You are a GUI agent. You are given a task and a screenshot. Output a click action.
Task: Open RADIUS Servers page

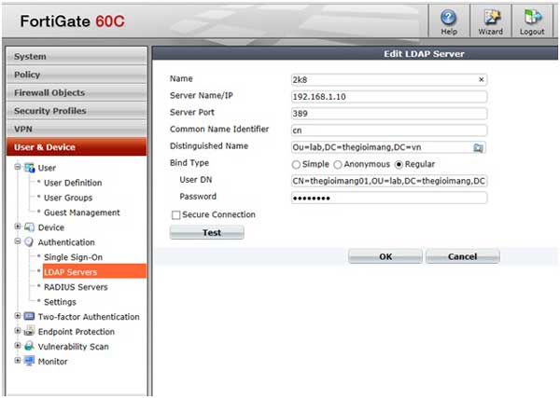coord(76,287)
